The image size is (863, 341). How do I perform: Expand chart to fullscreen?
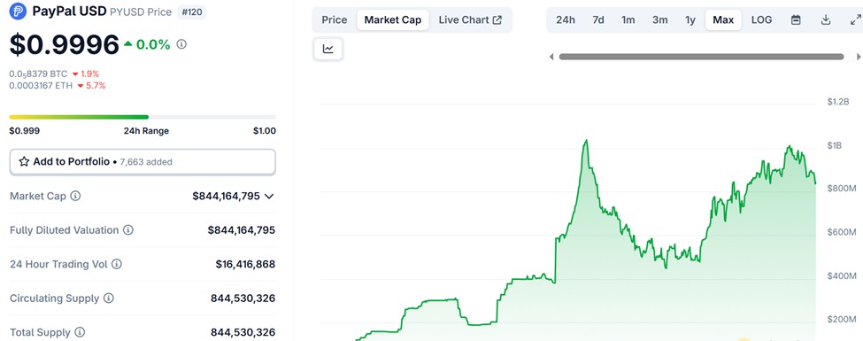(x=855, y=19)
